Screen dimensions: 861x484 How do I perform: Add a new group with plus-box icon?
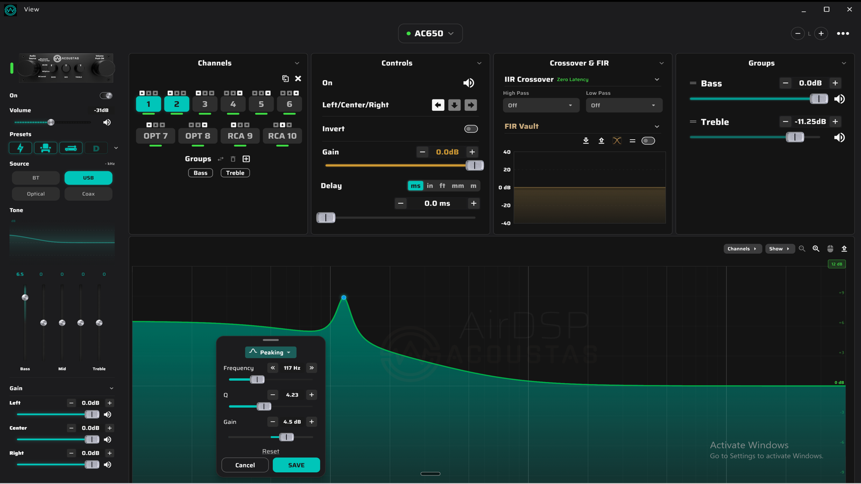(246, 159)
